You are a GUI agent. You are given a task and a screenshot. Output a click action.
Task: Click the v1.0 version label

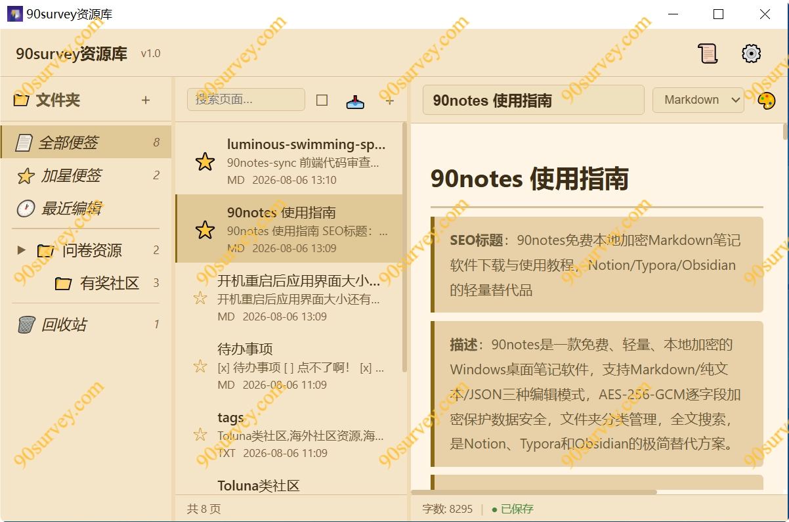[151, 54]
